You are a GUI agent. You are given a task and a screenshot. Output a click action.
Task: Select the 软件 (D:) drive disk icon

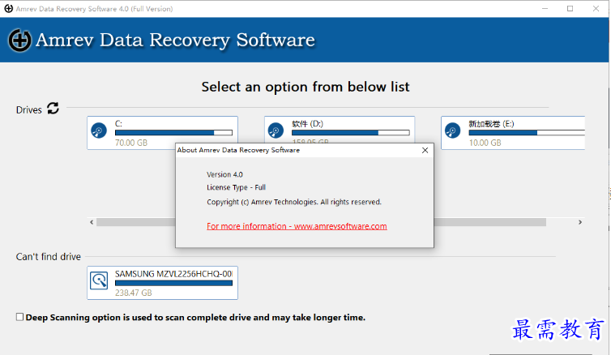click(276, 130)
